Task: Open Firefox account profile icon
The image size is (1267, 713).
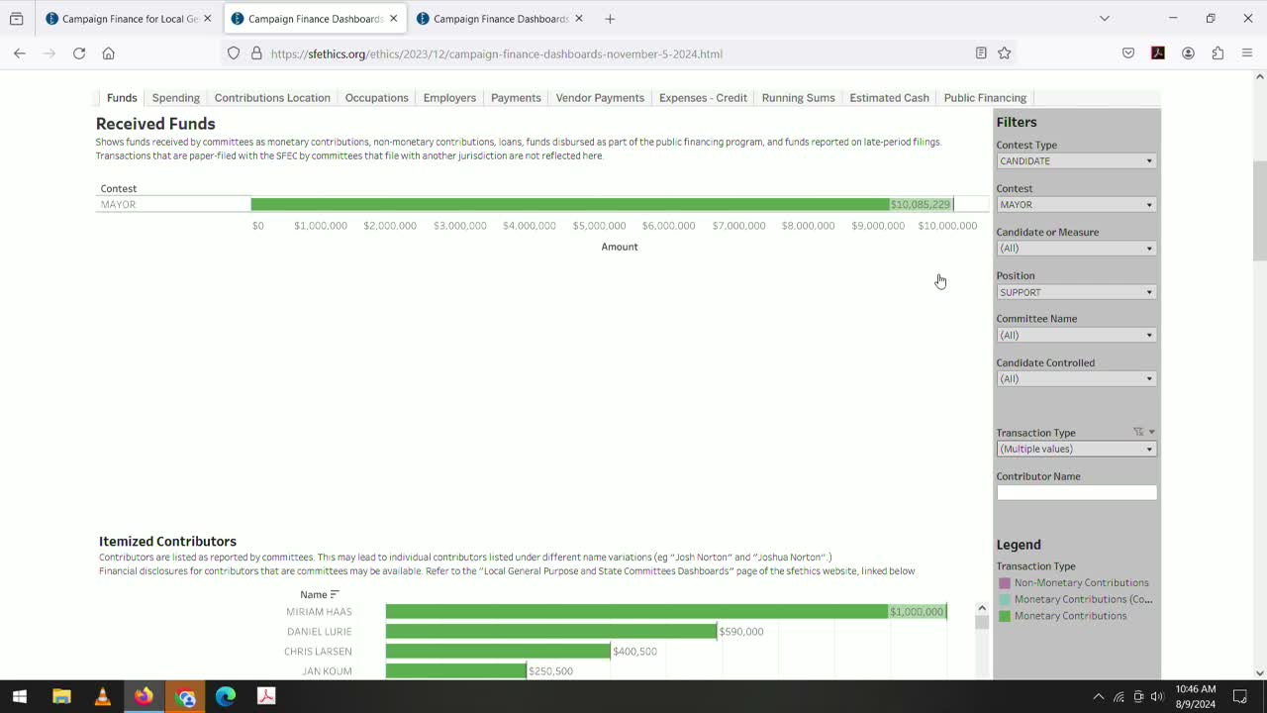Action: pos(1188,53)
